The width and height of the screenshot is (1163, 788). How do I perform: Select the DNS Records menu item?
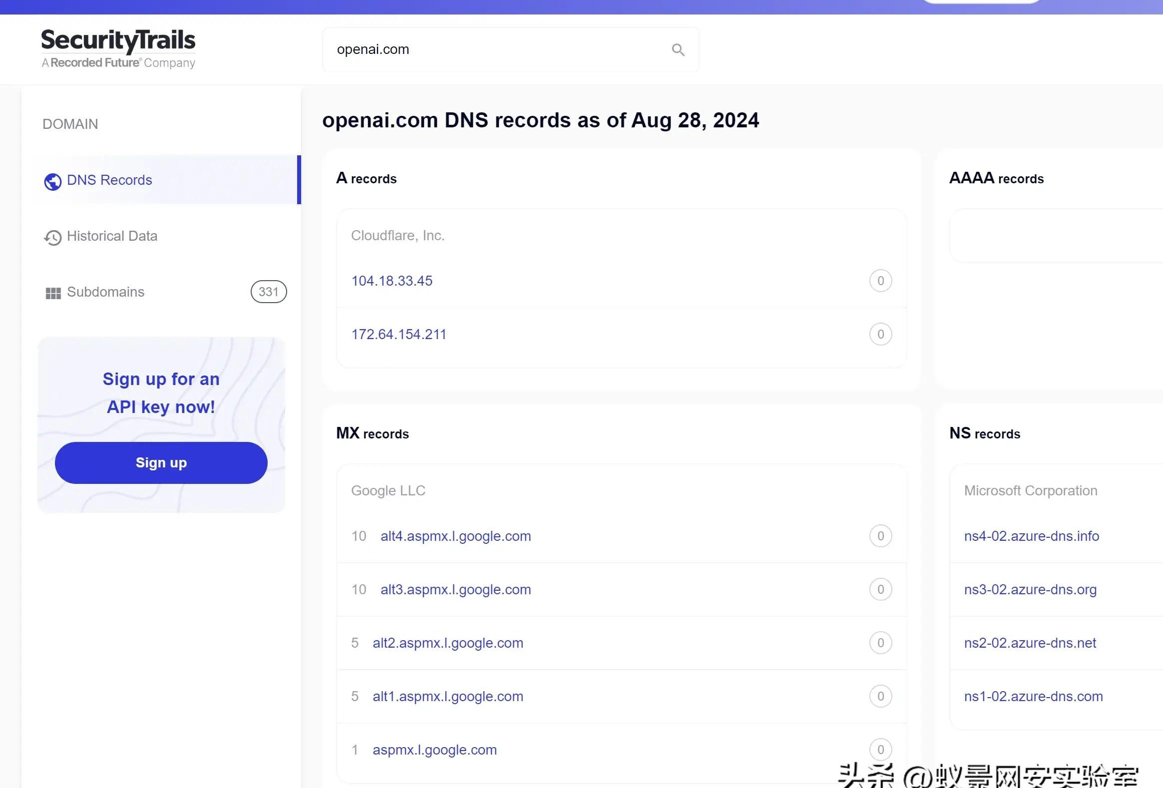pyautogui.click(x=161, y=180)
